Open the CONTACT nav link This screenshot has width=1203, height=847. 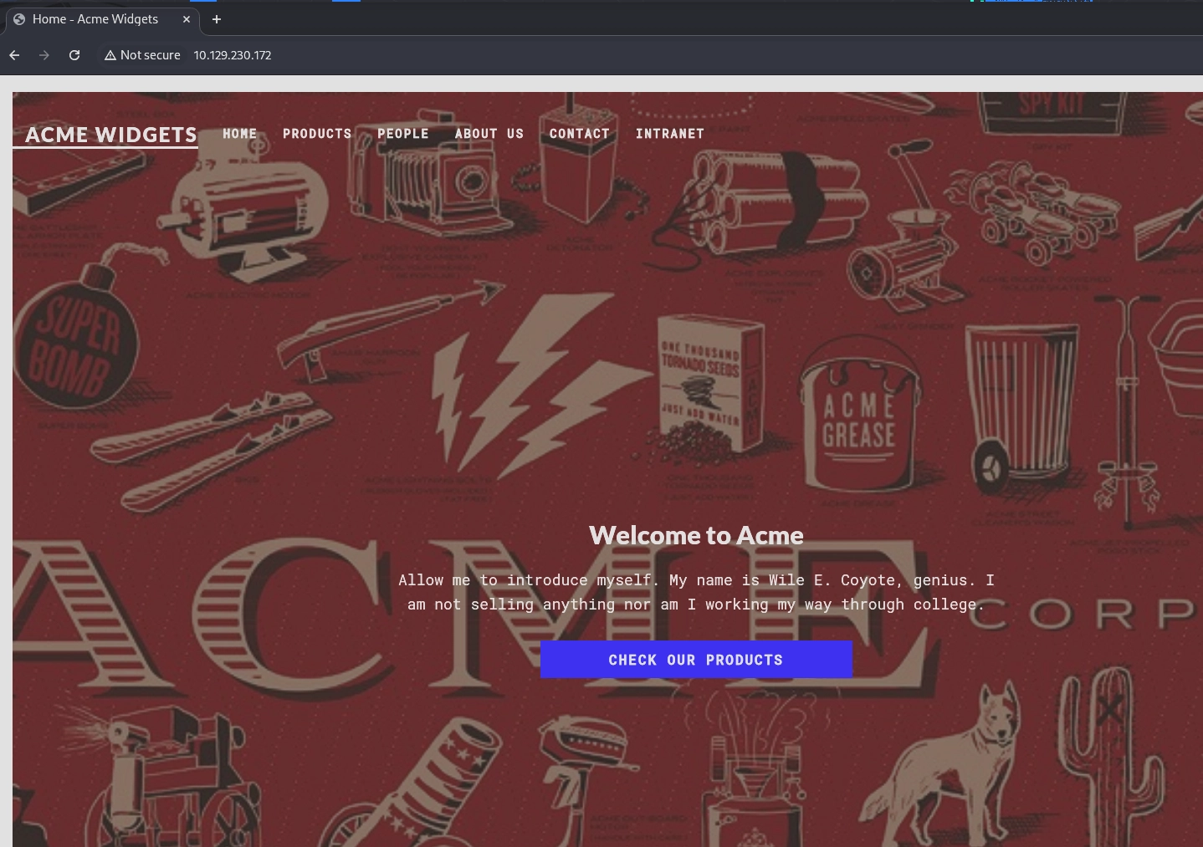click(580, 134)
